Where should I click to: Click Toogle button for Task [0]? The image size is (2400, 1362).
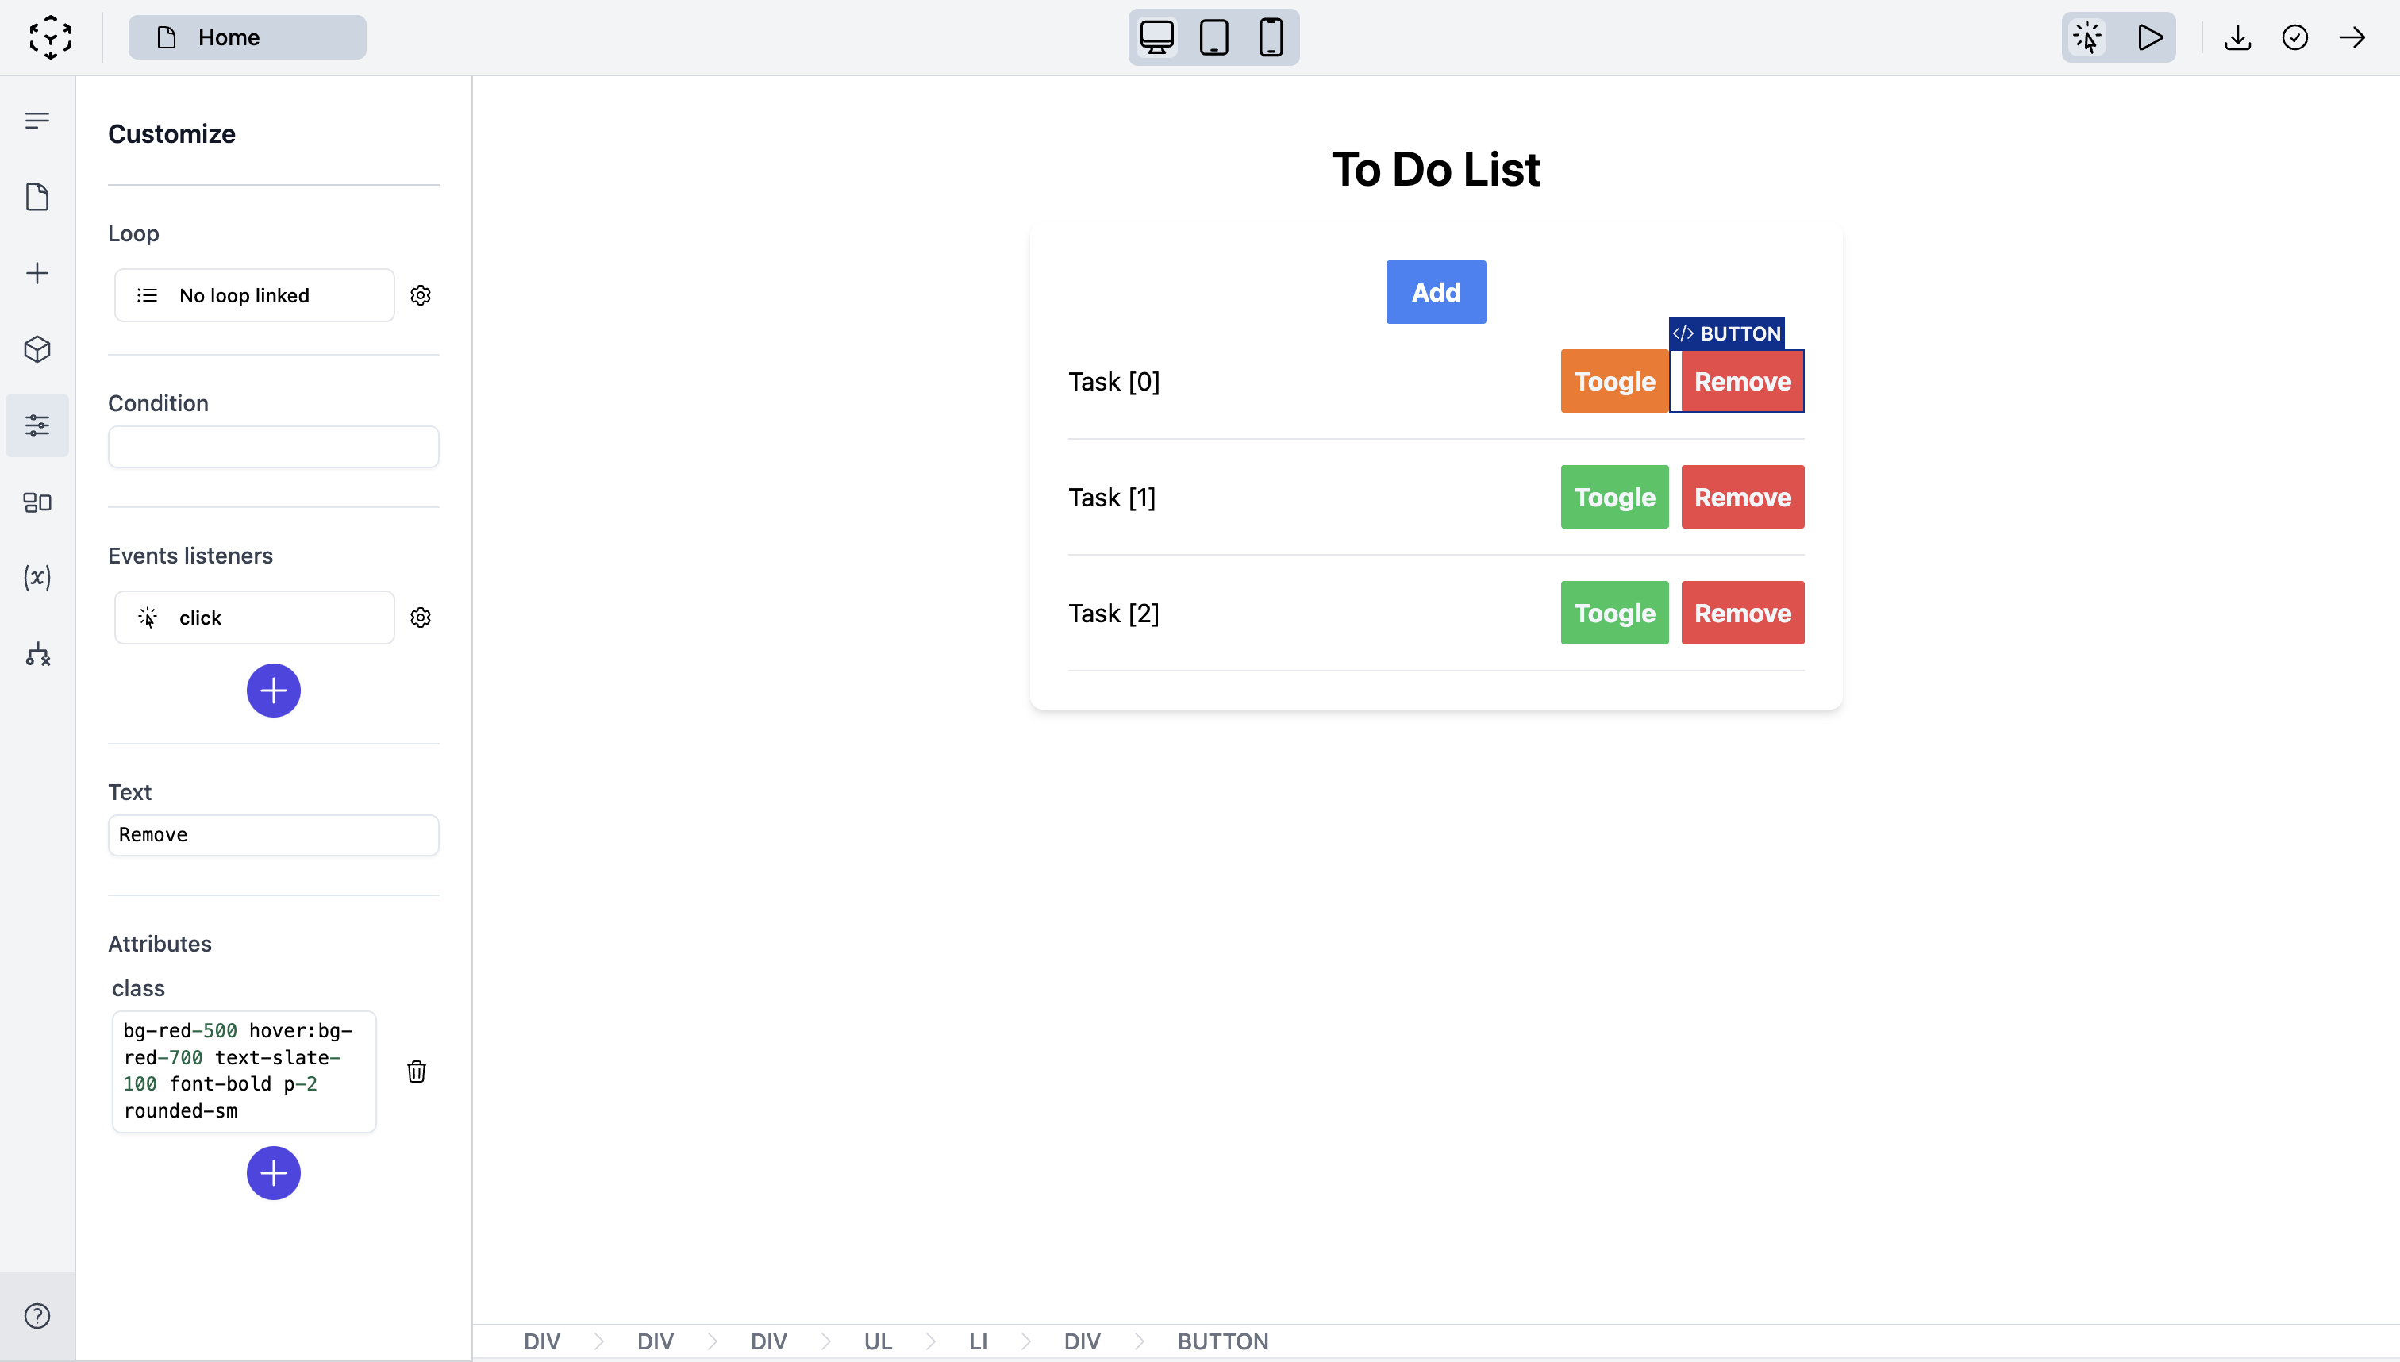[x=1614, y=381]
